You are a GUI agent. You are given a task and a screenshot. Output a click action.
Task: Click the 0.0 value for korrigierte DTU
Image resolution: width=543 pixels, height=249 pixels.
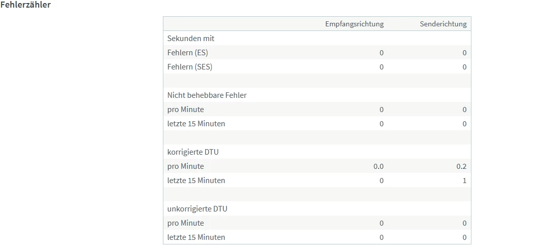click(379, 166)
